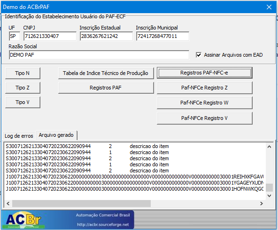Close the Demo do ACBrPAF window
Screen dimensions: 278x230
pyautogui.click(x=269, y=7)
